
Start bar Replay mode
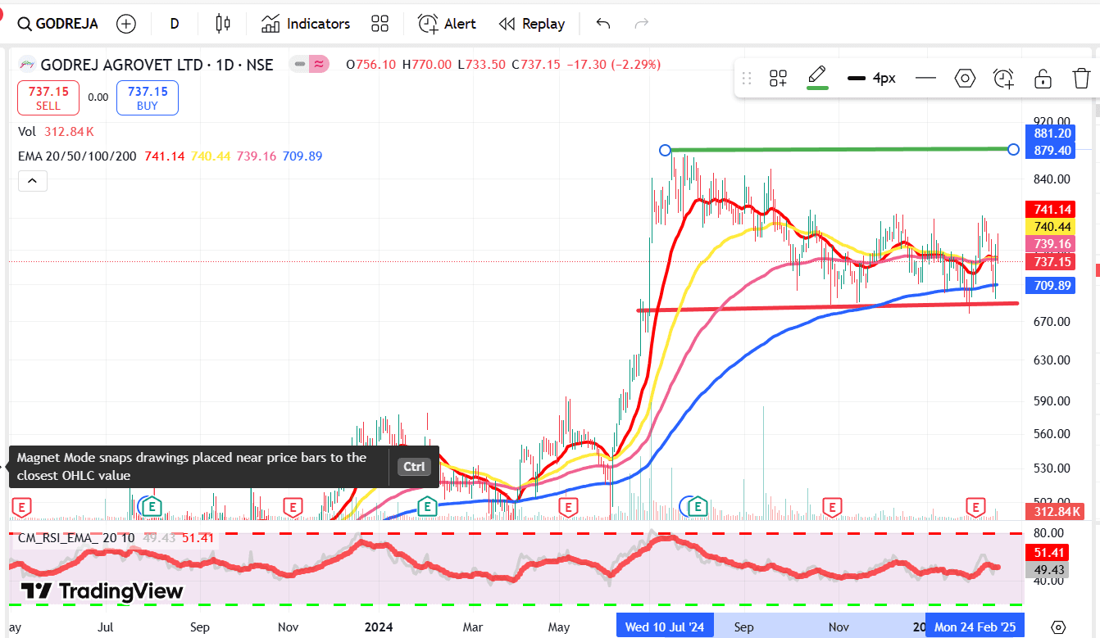tap(532, 24)
